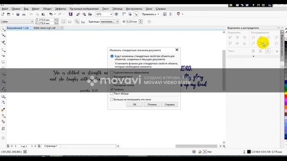Viewport: 287px width, 161px height.
Task: Create a new document via toolbar icon
Action: (3, 14)
